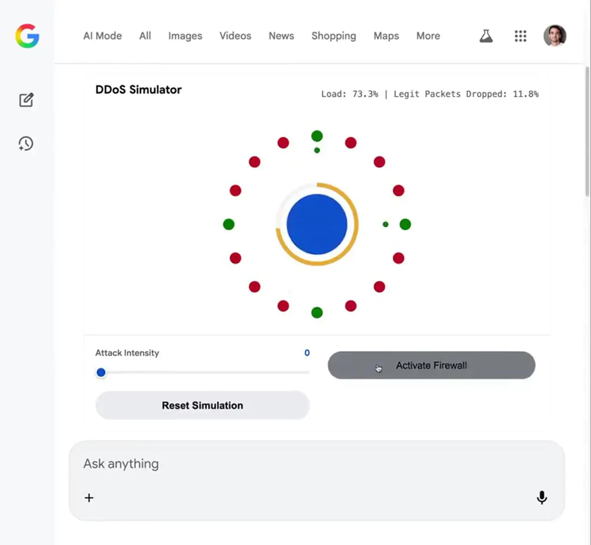The image size is (591, 545).
Task: Open the Shopping tab
Action: pyautogui.click(x=334, y=36)
